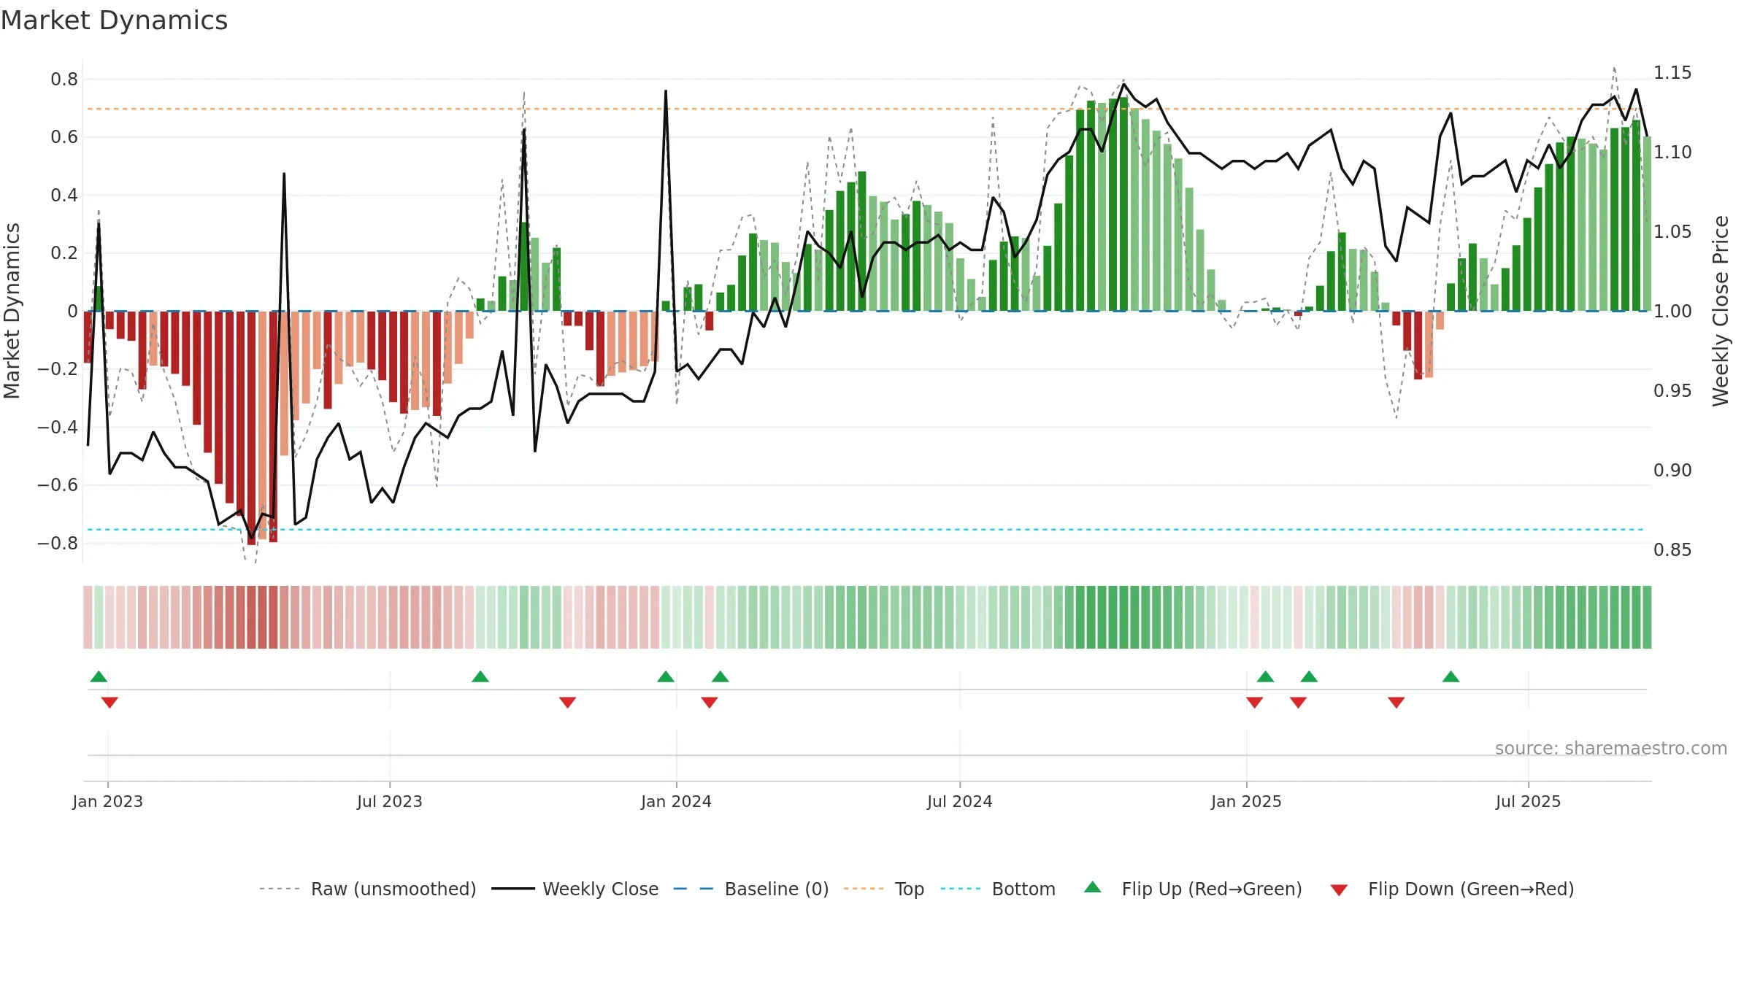
Task: Click the 0.85 right axis tick label
Action: [x=1672, y=549]
